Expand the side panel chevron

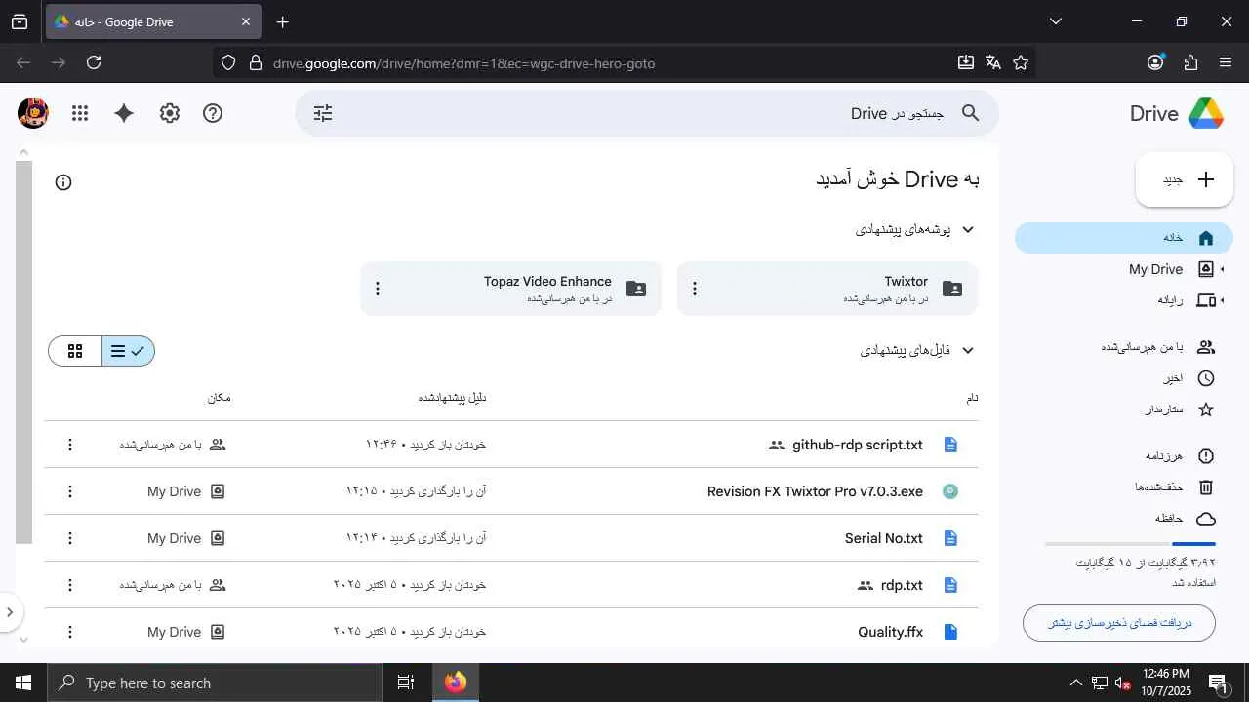tap(10, 612)
